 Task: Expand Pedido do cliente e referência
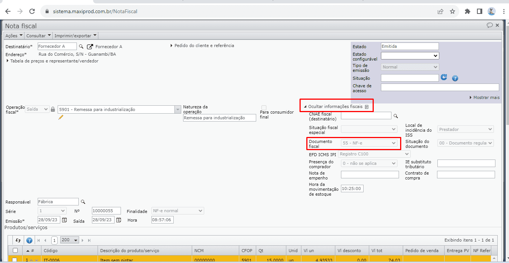pyautogui.click(x=202, y=46)
